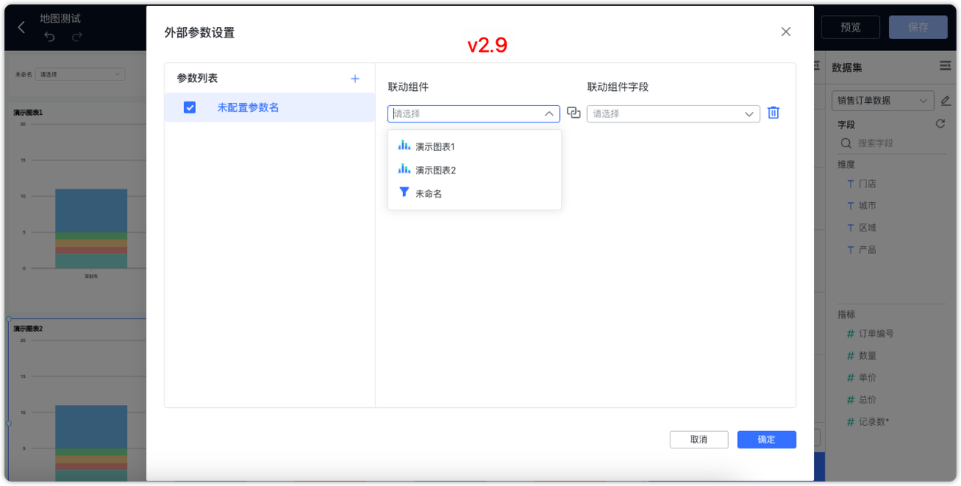Uncheck the 未配置参数名 parameter checkbox
Screen dimensions: 961x486
pos(190,107)
